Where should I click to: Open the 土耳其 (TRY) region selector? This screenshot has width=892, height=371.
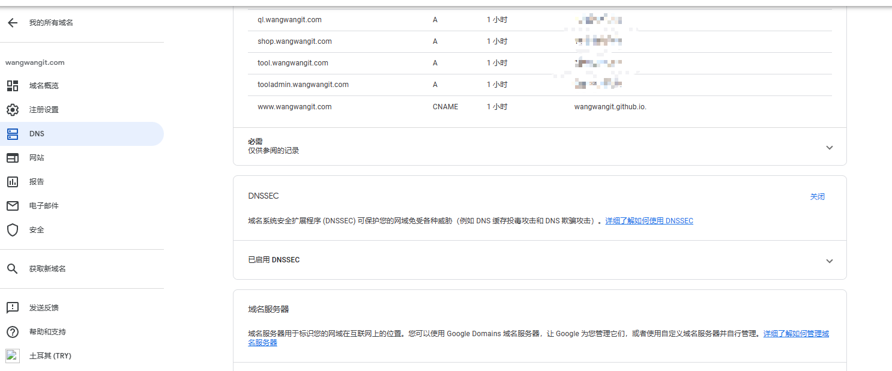[x=50, y=356]
